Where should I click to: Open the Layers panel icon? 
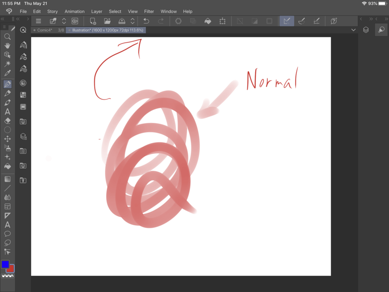366,30
